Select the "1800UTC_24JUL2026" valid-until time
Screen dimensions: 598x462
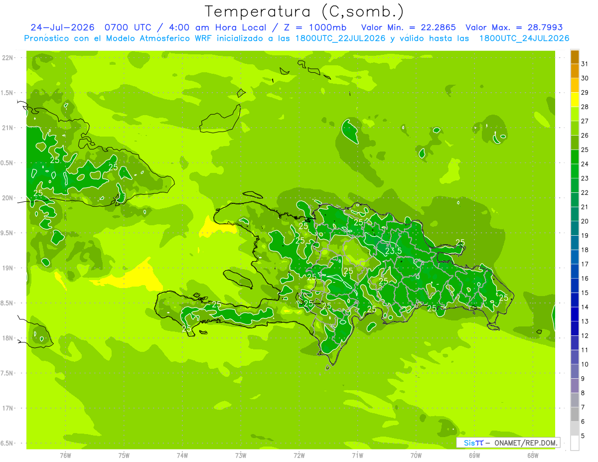click(524, 38)
